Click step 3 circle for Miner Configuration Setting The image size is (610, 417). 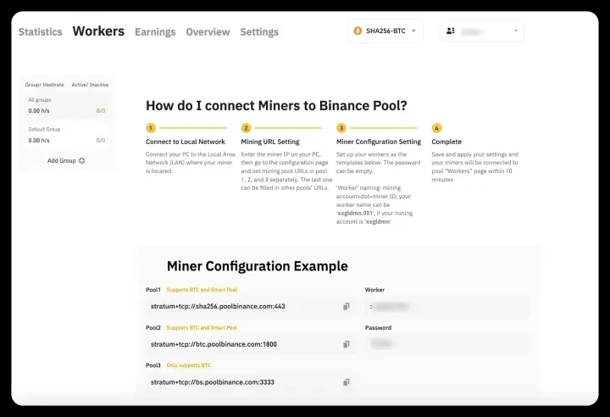(x=341, y=128)
